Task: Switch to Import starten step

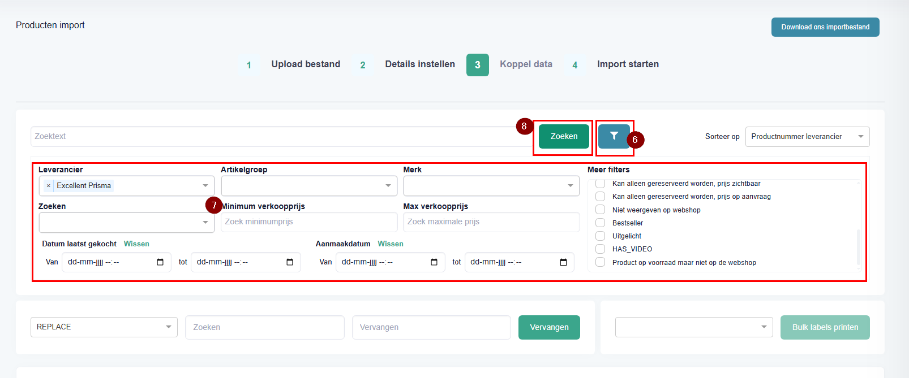Action: click(628, 64)
